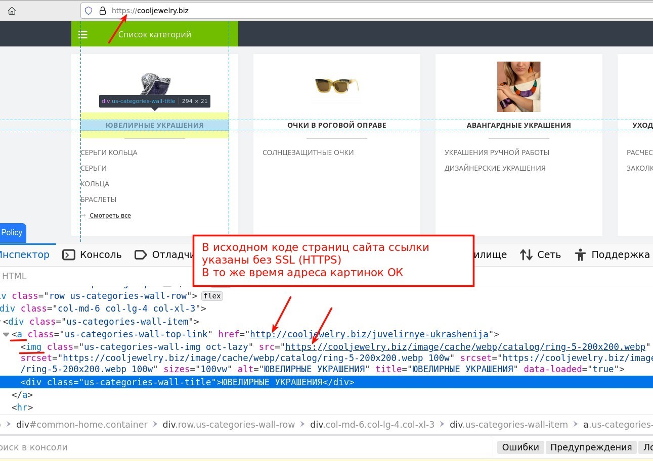
Task: Click the padlock site security icon
Action: (x=103, y=11)
